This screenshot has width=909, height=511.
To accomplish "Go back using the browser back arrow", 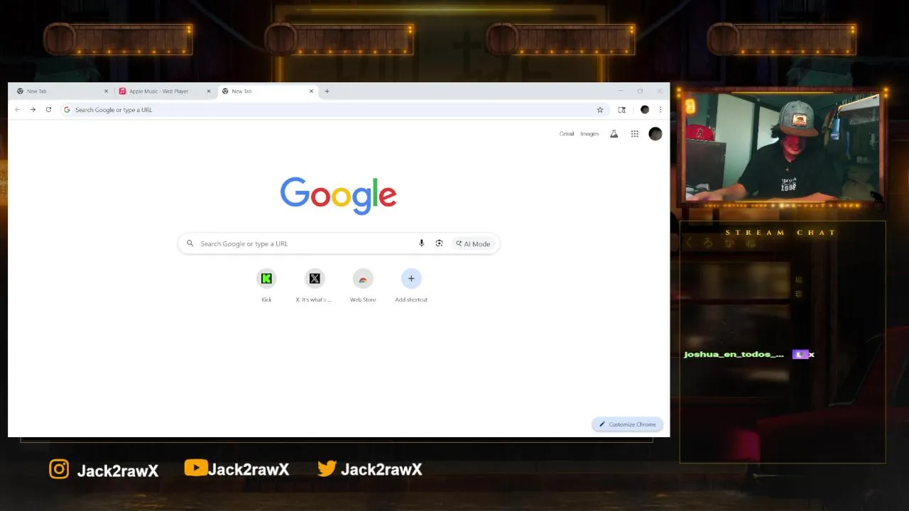I will [17, 109].
